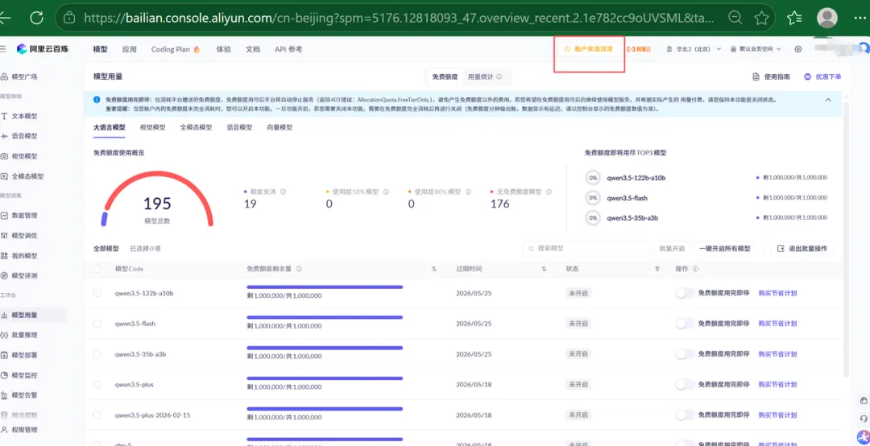
Task: Switch to the 全模态模型 tab
Action: [x=196, y=127]
